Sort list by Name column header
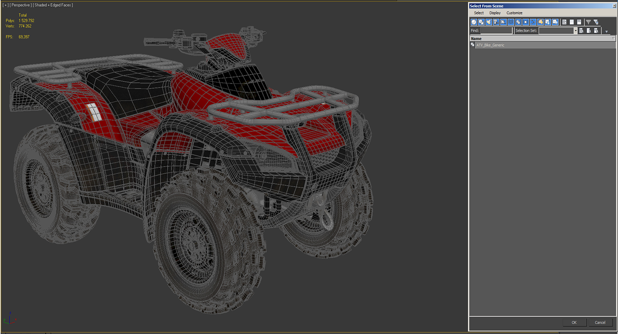The height and width of the screenshot is (334, 618). [543, 38]
